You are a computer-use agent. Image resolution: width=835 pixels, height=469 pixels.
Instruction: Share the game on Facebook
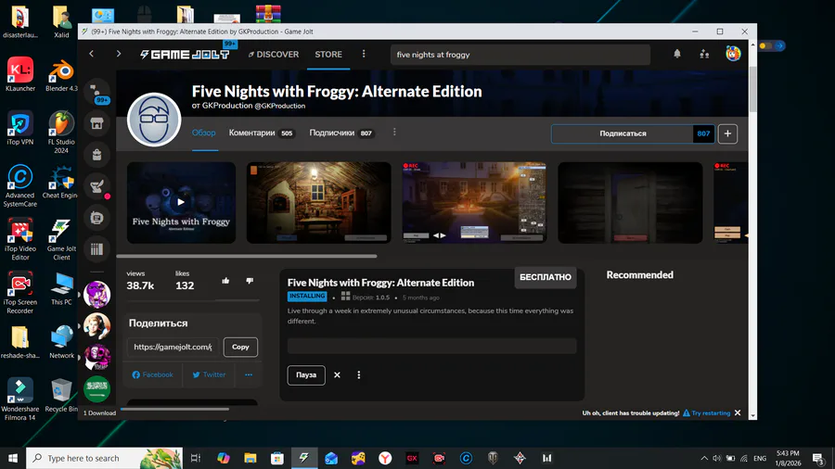coord(152,374)
